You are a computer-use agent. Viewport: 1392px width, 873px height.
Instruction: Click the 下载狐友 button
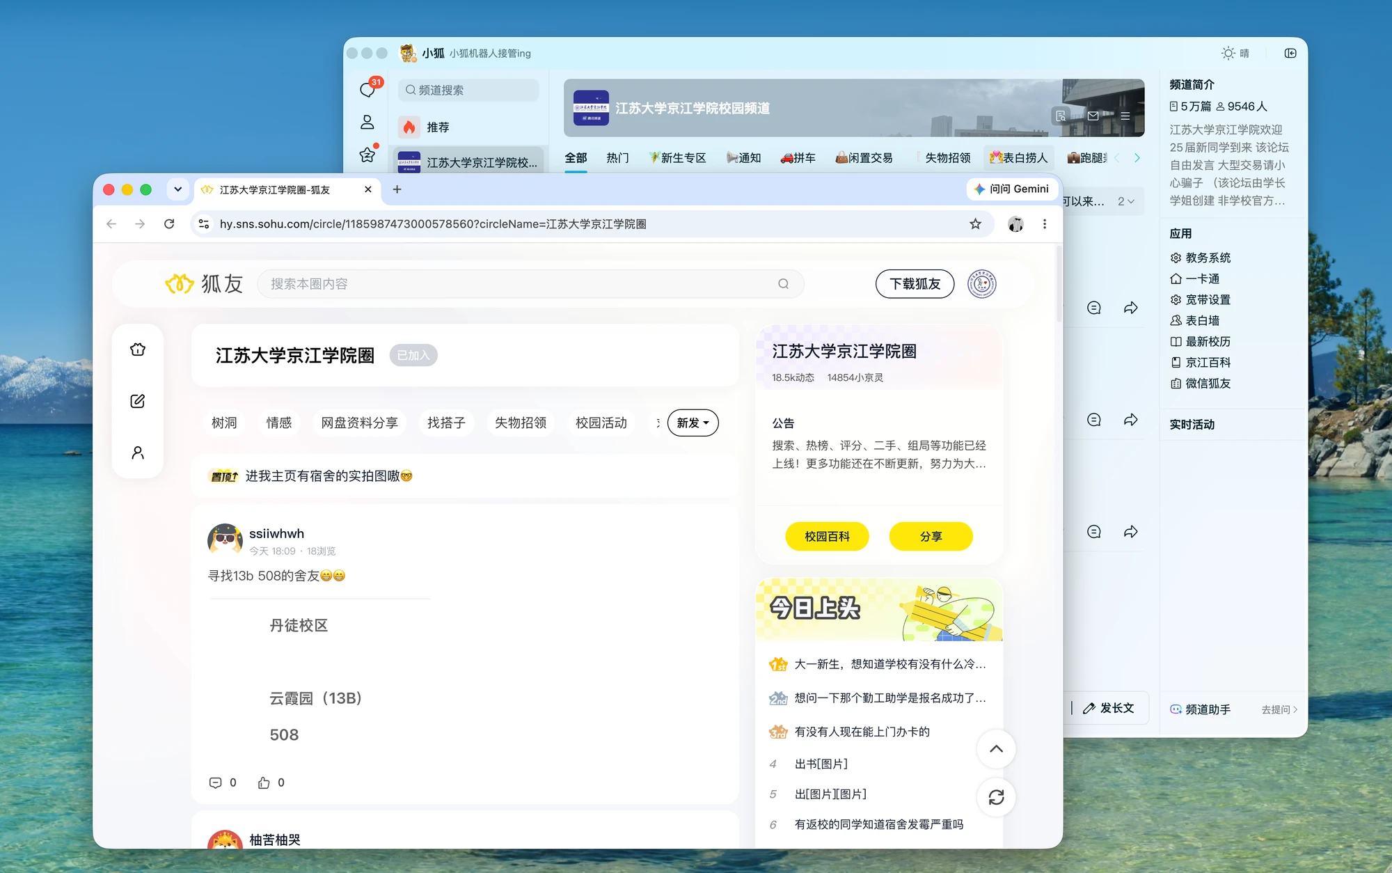click(x=915, y=284)
